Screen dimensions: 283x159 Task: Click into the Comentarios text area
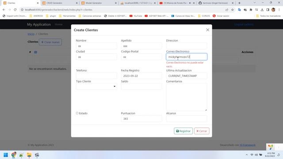187,97
